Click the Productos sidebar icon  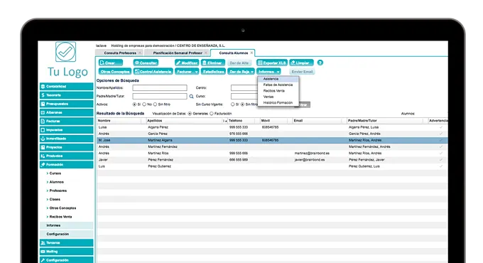point(43,156)
